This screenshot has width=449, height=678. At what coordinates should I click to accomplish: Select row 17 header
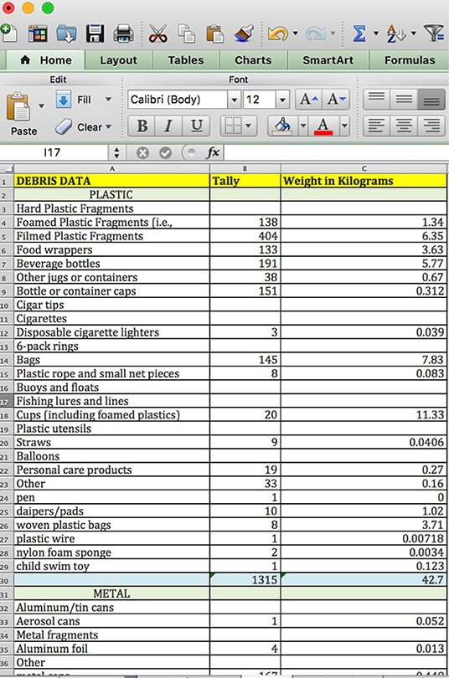[5, 402]
